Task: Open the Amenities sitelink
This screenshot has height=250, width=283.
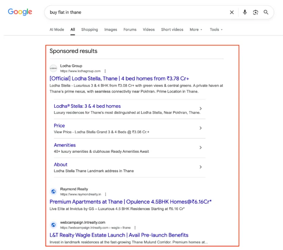Action: coord(64,145)
